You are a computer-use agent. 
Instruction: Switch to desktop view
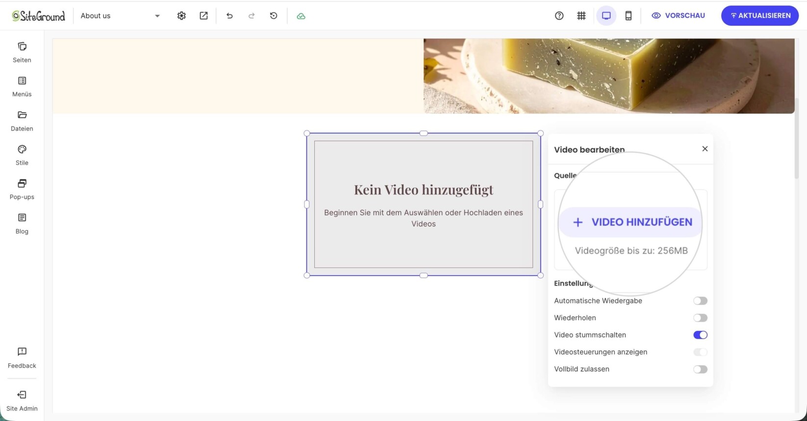pyautogui.click(x=606, y=16)
